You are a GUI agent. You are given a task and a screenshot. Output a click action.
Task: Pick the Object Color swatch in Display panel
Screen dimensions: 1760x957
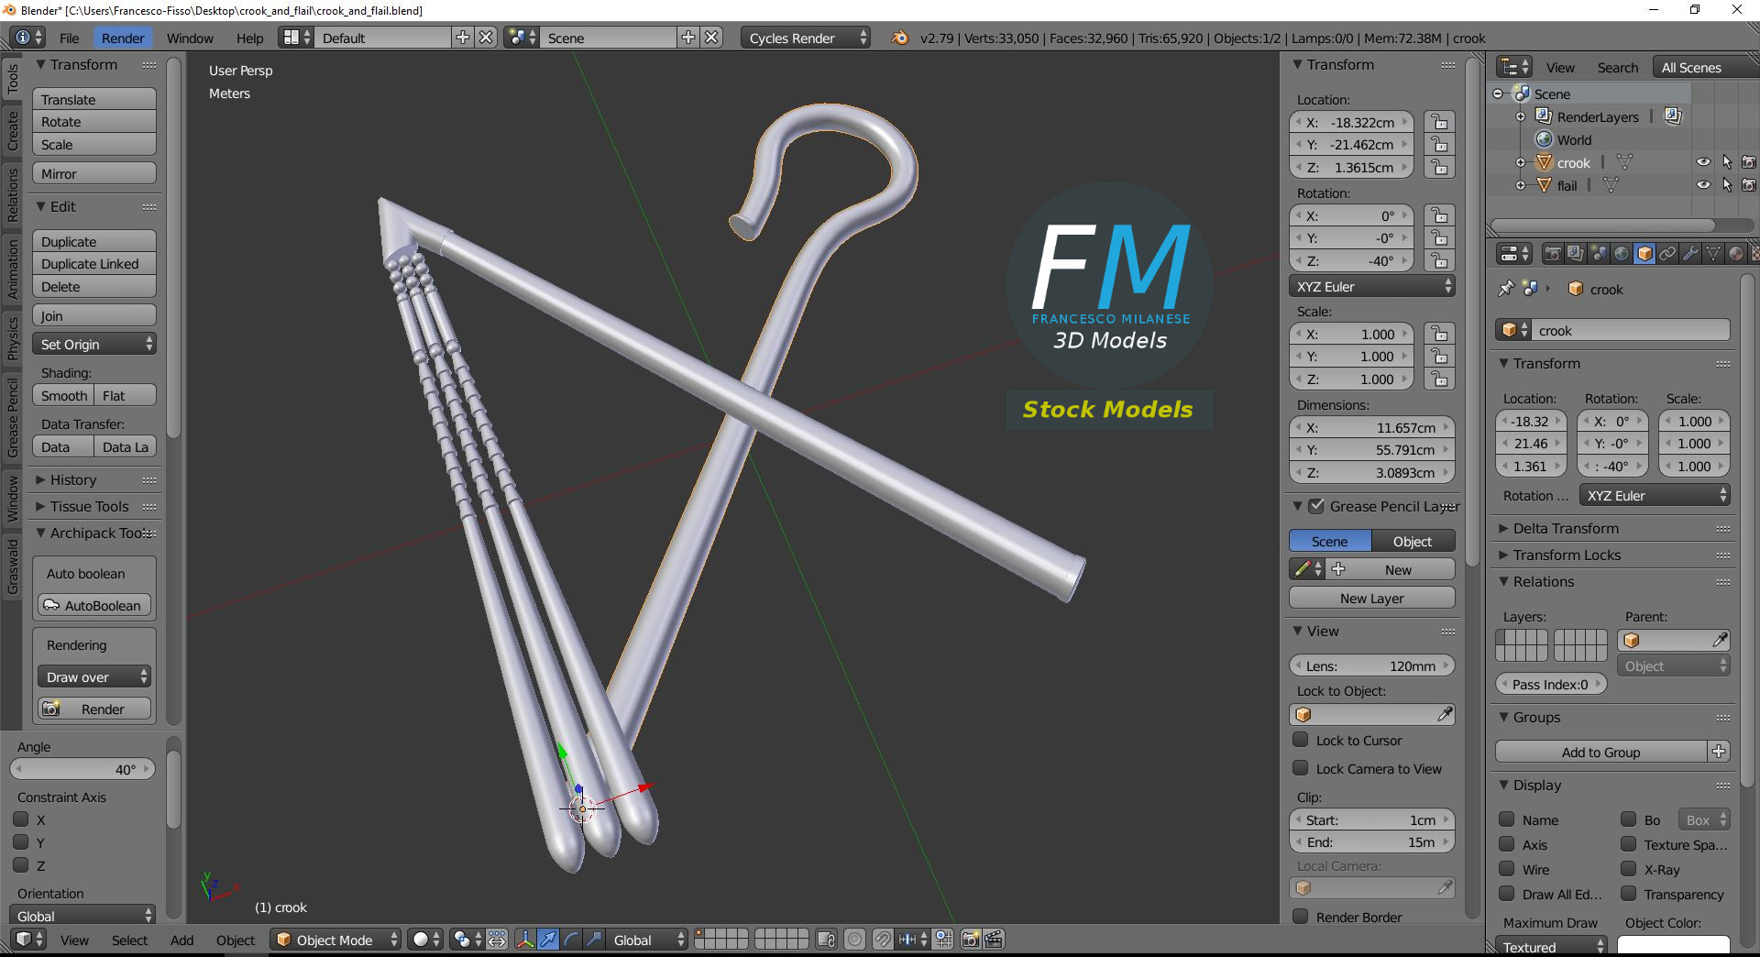click(1677, 946)
